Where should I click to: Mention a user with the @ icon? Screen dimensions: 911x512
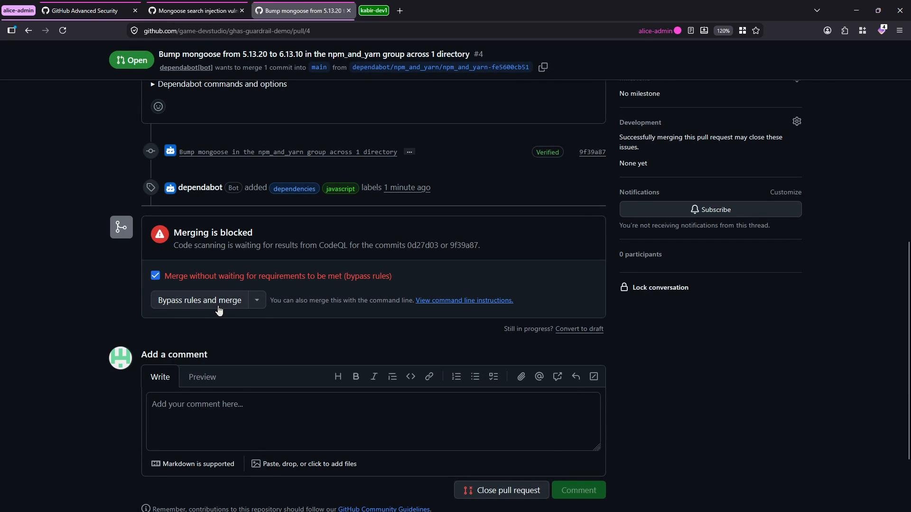[539, 376]
